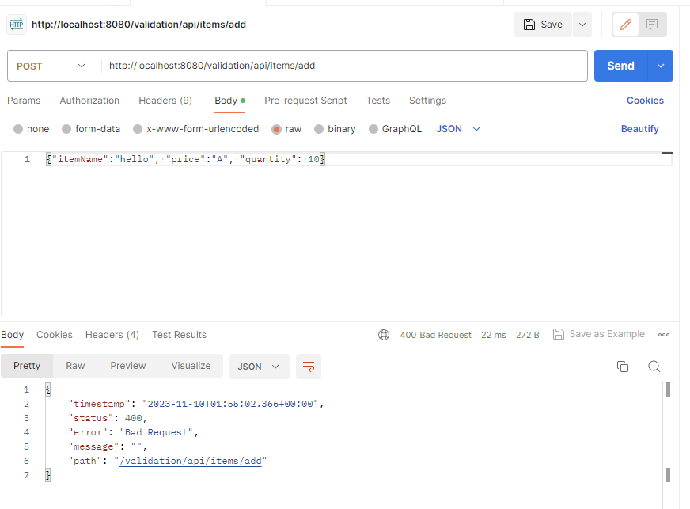Select the raw body option
The height and width of the screenshot is (509, 690).
286,129
